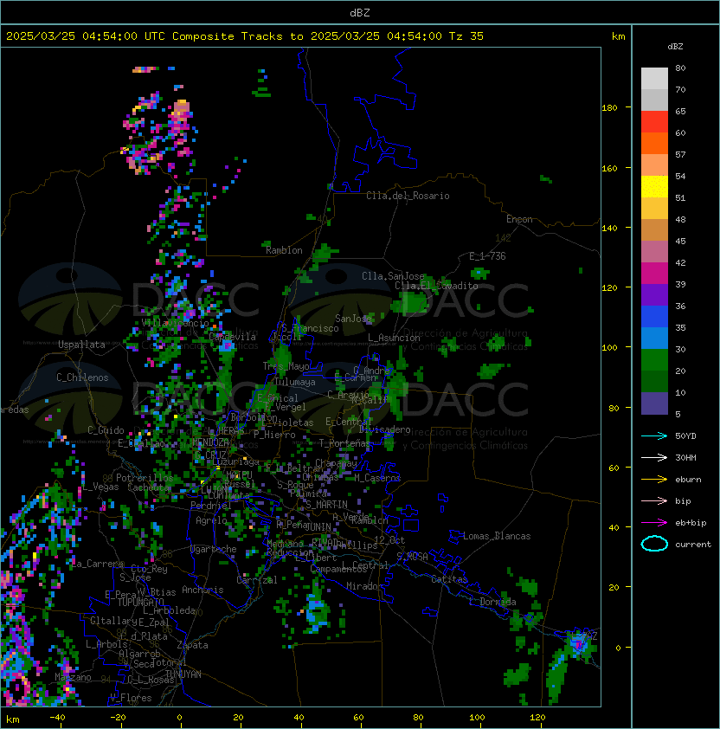Click the Ugarteche place label
Image resolution: width=720 pixels, height=729 pixels.
tap(214, 549)
